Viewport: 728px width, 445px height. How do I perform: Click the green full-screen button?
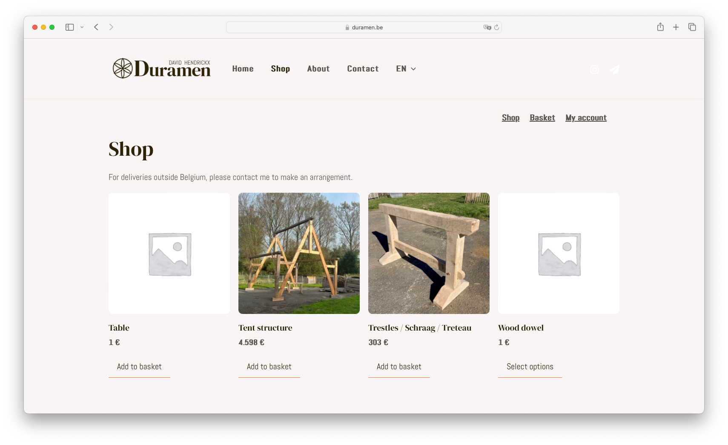pyautogui.click(x=52, y=27)
